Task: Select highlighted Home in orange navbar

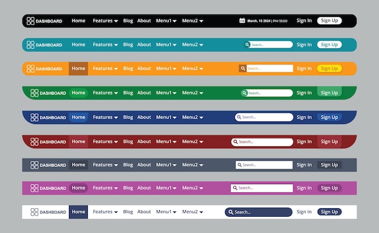Action: (78, 68)
